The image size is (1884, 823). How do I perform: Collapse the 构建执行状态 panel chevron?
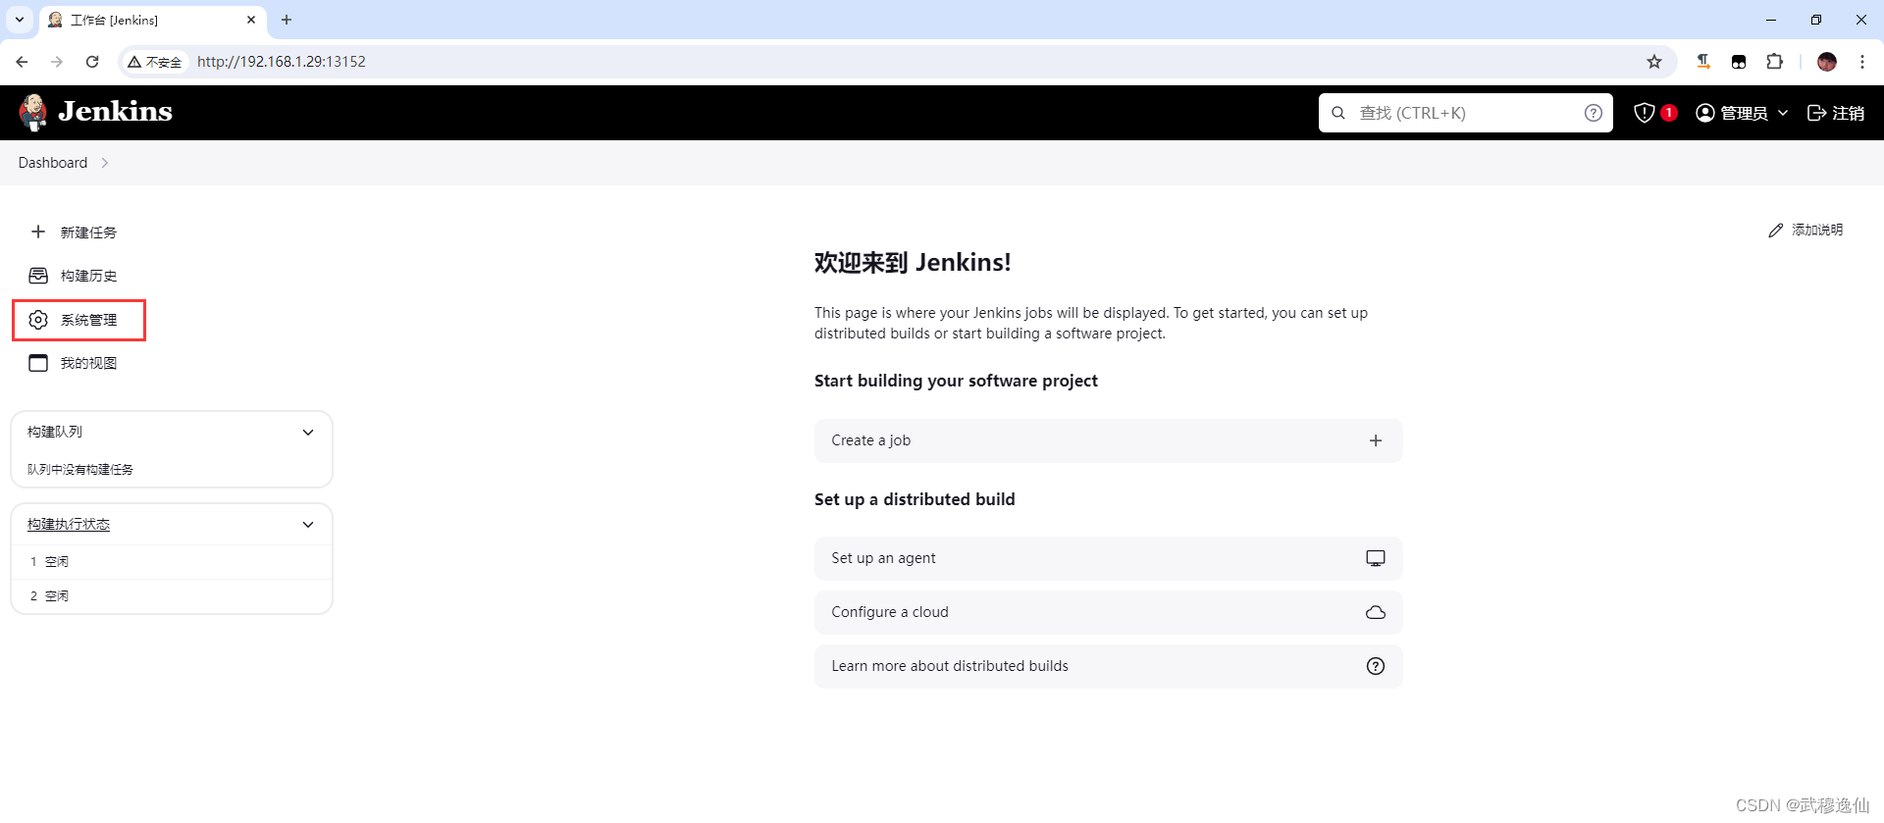308,525
